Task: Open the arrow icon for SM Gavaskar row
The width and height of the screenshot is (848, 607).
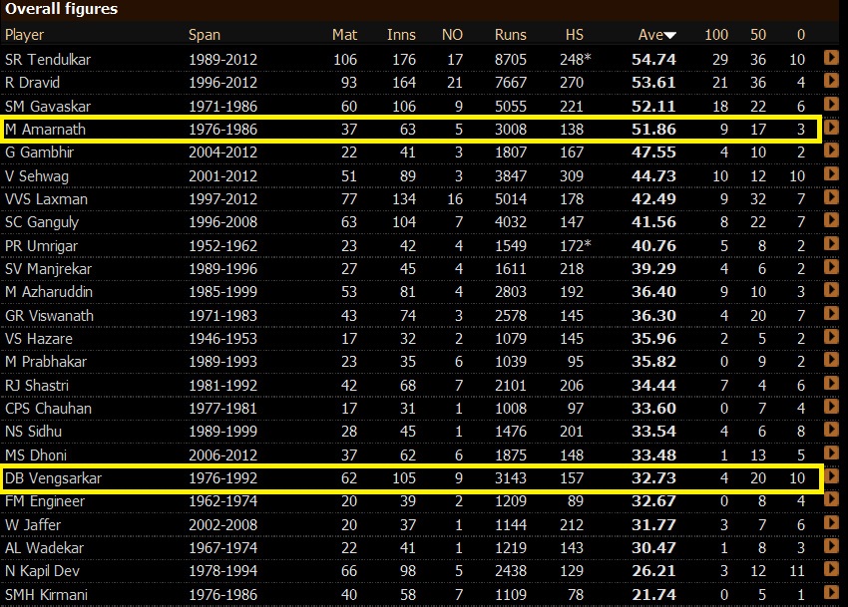Action: (x=831, y=104)
